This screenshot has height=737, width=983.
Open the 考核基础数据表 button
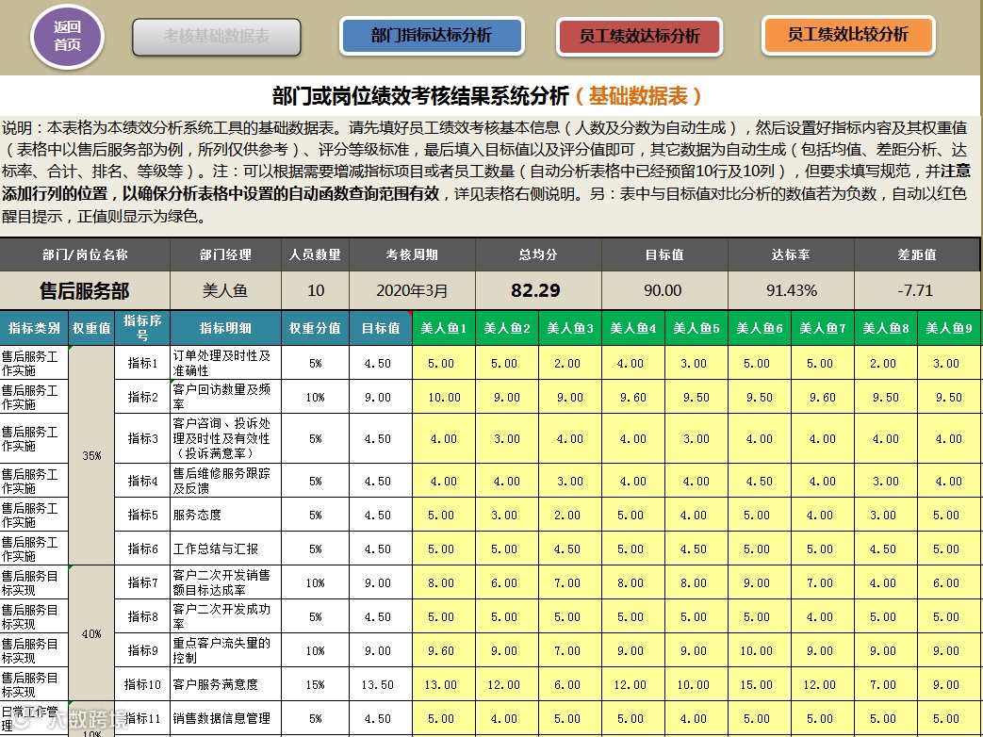pos(216,37)
